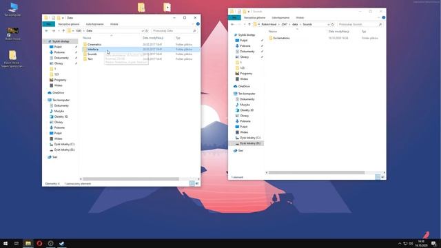441x248 pixels.
Task: Open address history dropdown in Data window
Action: coord(143,30)
